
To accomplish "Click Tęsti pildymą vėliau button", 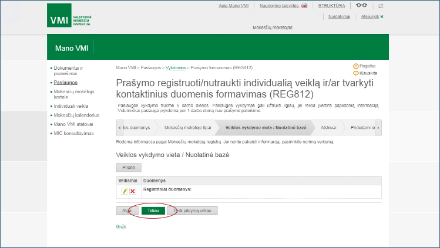I will click(192, 211).
